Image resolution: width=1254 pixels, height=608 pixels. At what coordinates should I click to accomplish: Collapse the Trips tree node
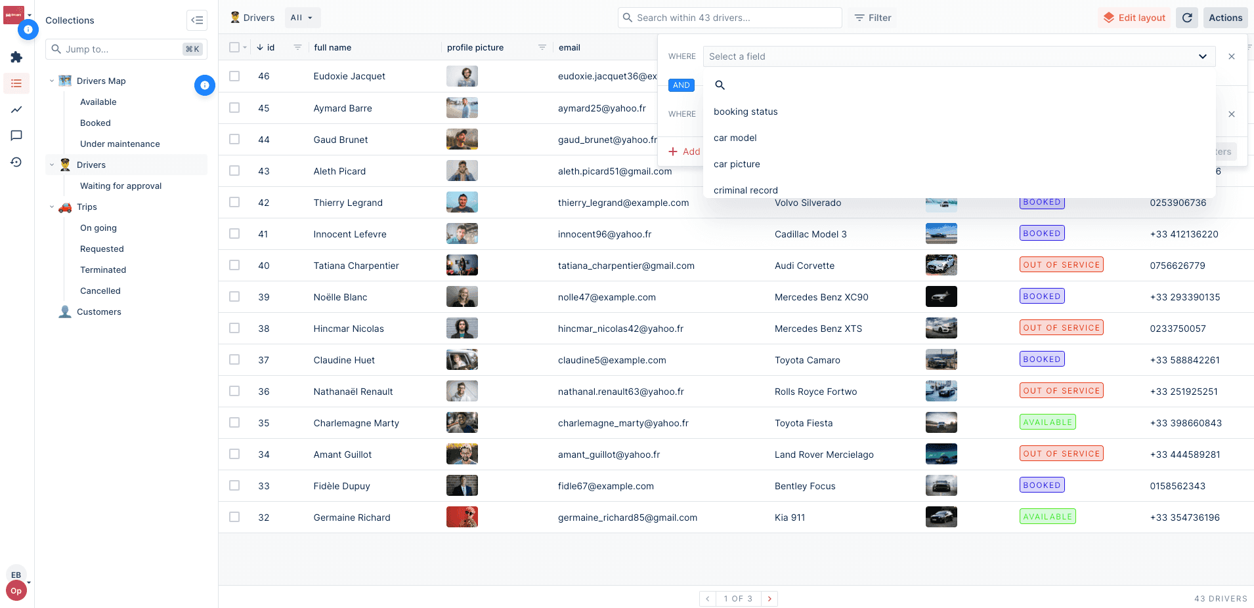(52, 207)
